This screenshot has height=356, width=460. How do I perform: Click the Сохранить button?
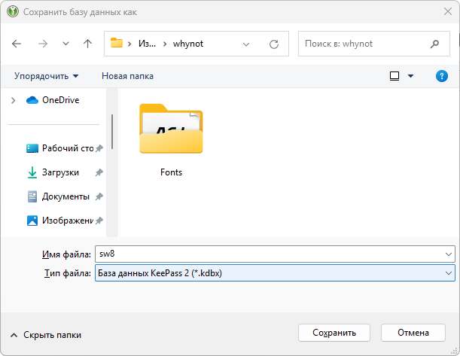336,332
